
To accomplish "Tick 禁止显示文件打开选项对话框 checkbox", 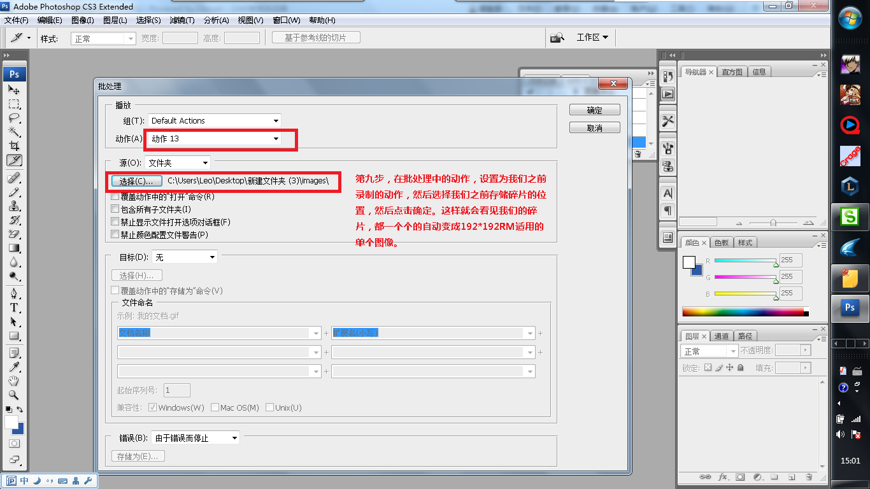I will point(115,222).
